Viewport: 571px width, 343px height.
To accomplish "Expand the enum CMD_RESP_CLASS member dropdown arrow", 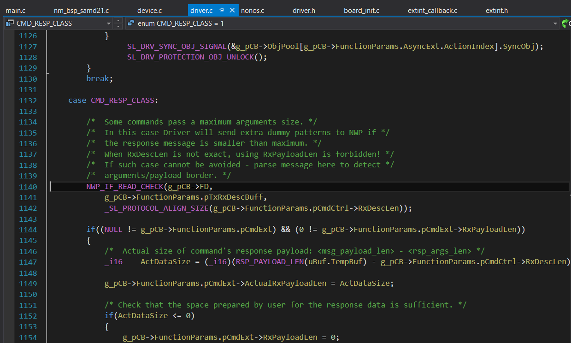I will [x=555, y=23].
